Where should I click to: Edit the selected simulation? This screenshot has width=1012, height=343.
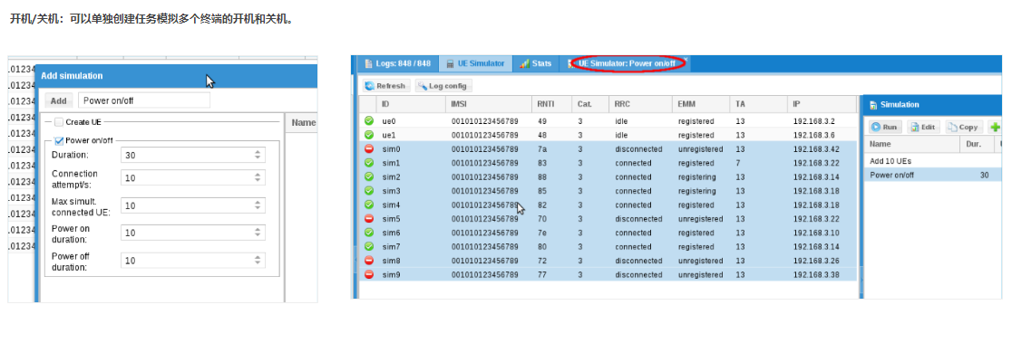pos(923,127)
